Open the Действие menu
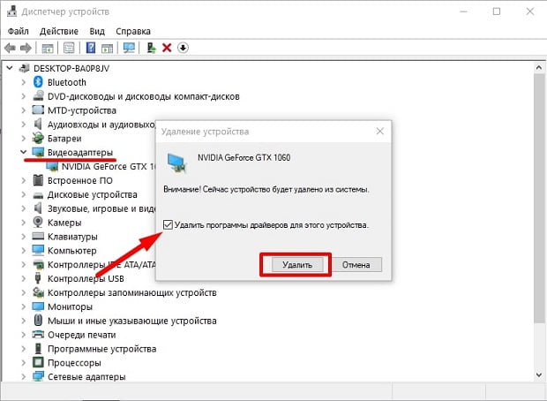Screen dimensions: 547x401 (59, 31)
